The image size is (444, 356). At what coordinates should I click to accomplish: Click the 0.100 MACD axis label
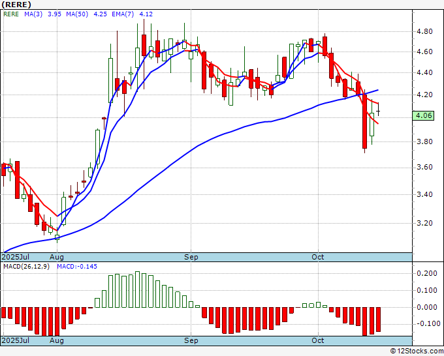tap(427, 290)
